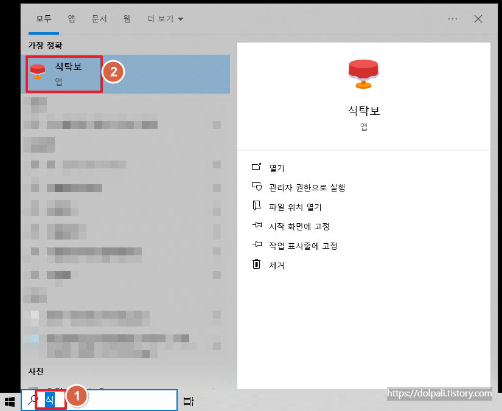Click the 식탁보 app icon in results list
502x411 pixels.
[x=38, y=71]
